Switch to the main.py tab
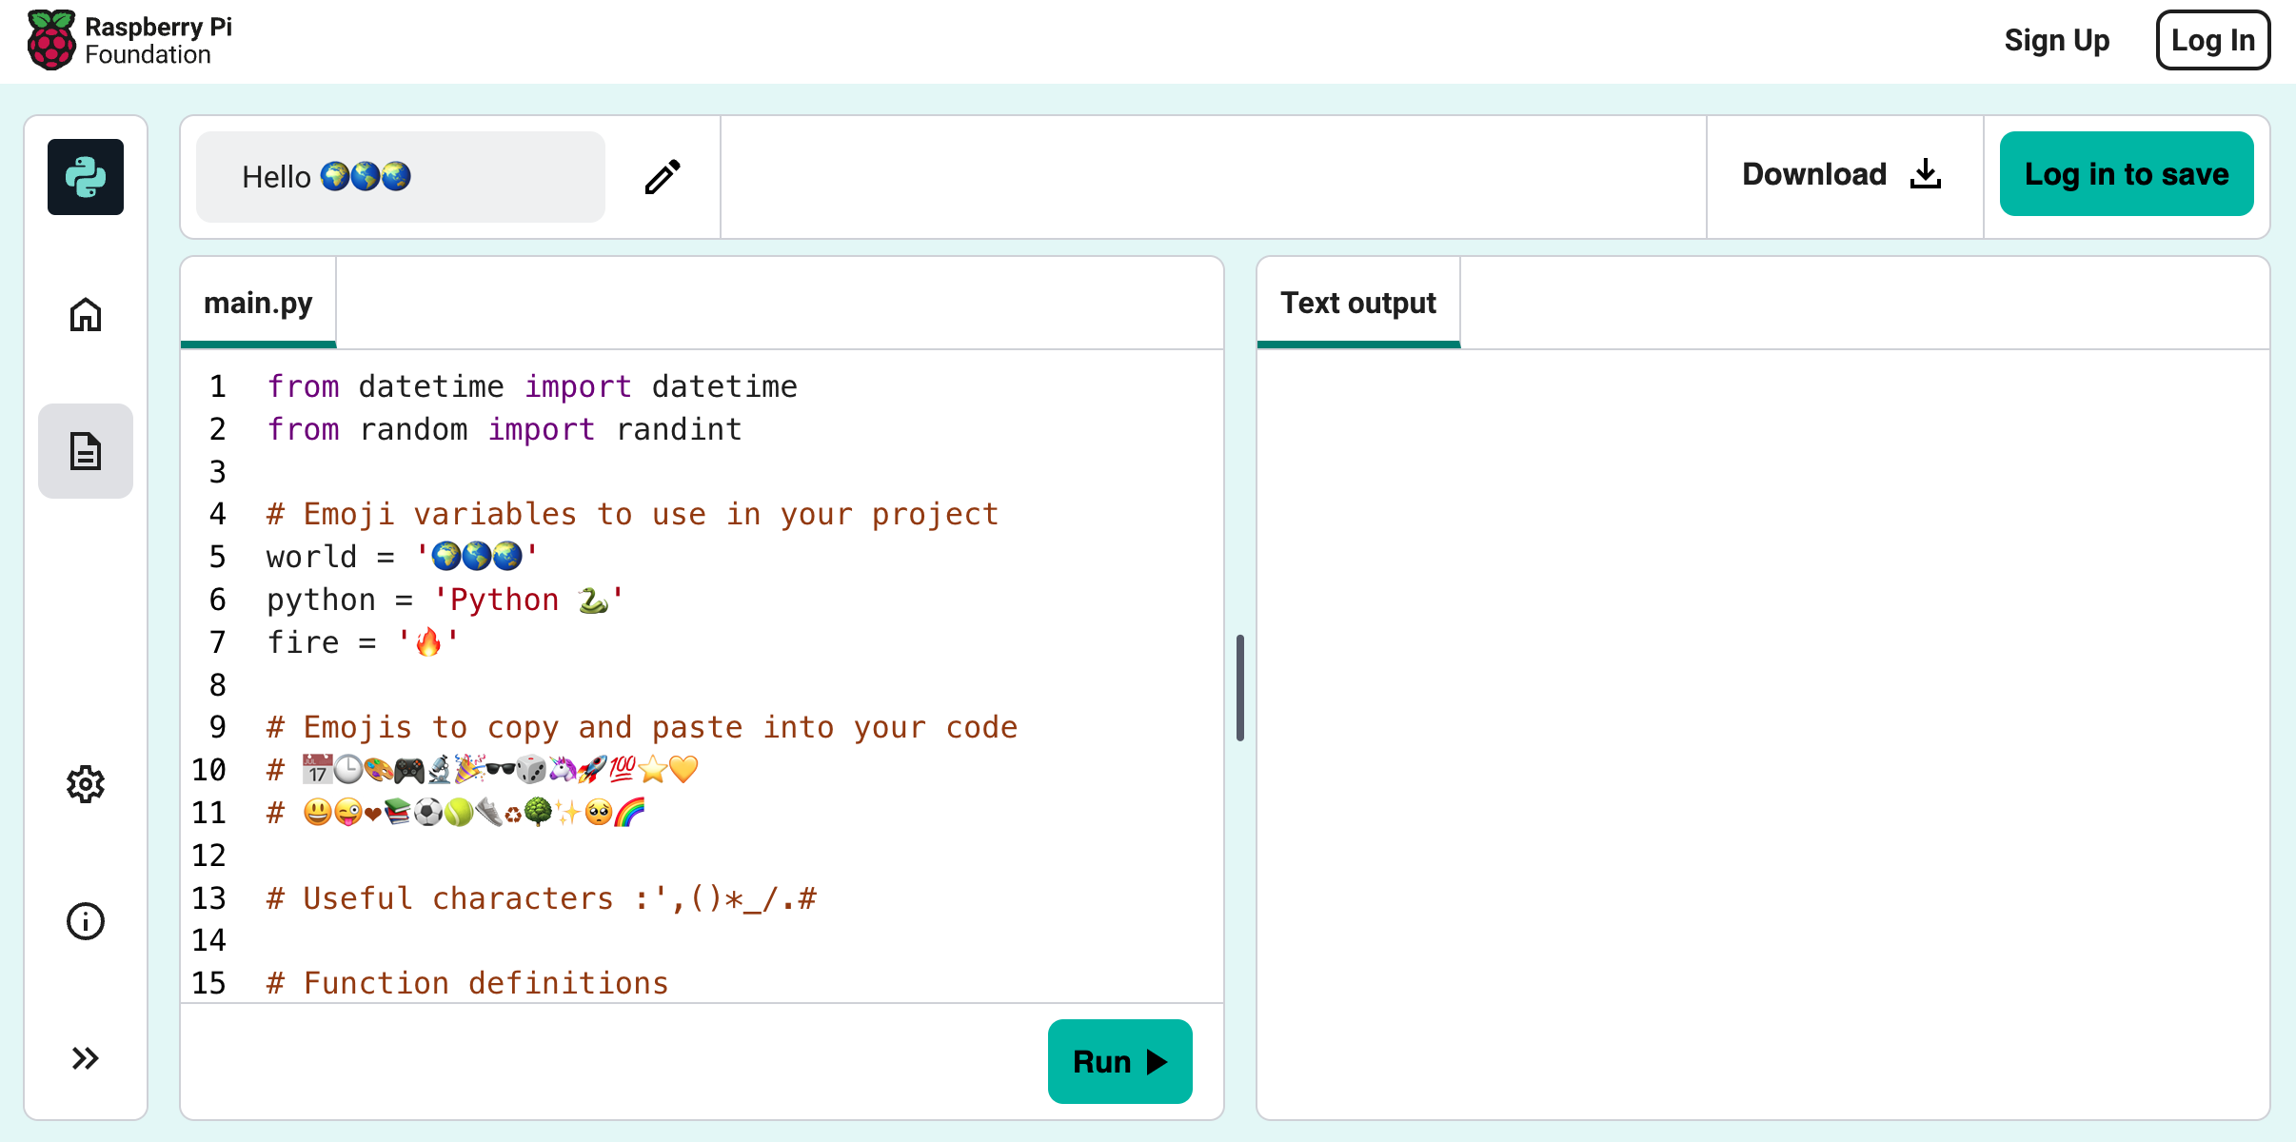Screen dimensions: 2296x1142 258,302
